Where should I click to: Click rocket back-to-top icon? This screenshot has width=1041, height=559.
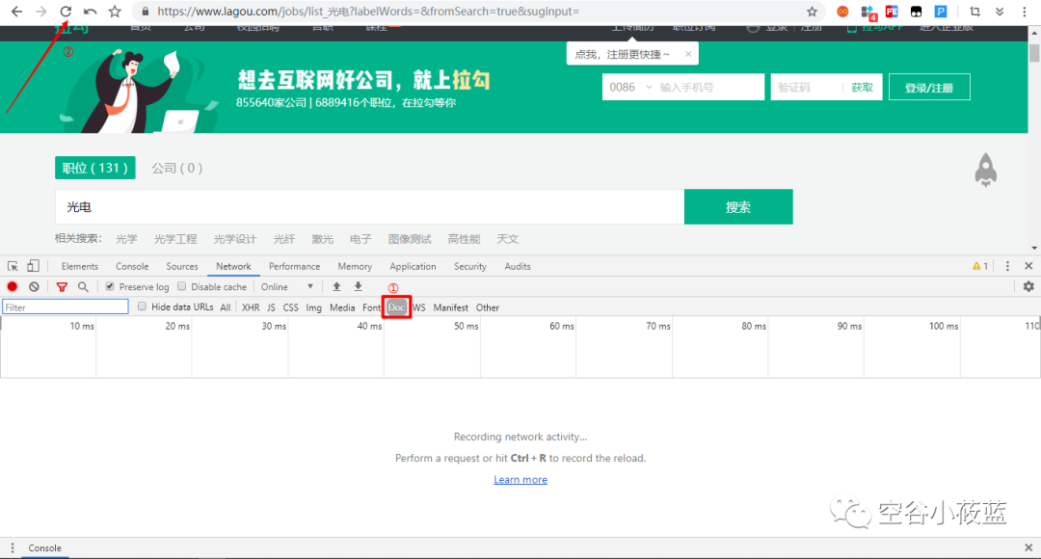[985, 170]
